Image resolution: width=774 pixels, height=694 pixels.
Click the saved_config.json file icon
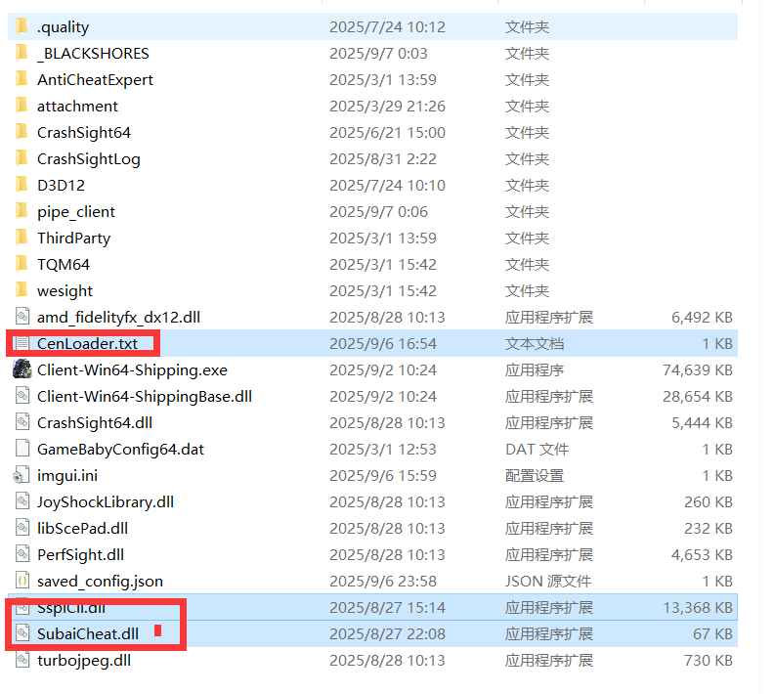pos(21,581)
